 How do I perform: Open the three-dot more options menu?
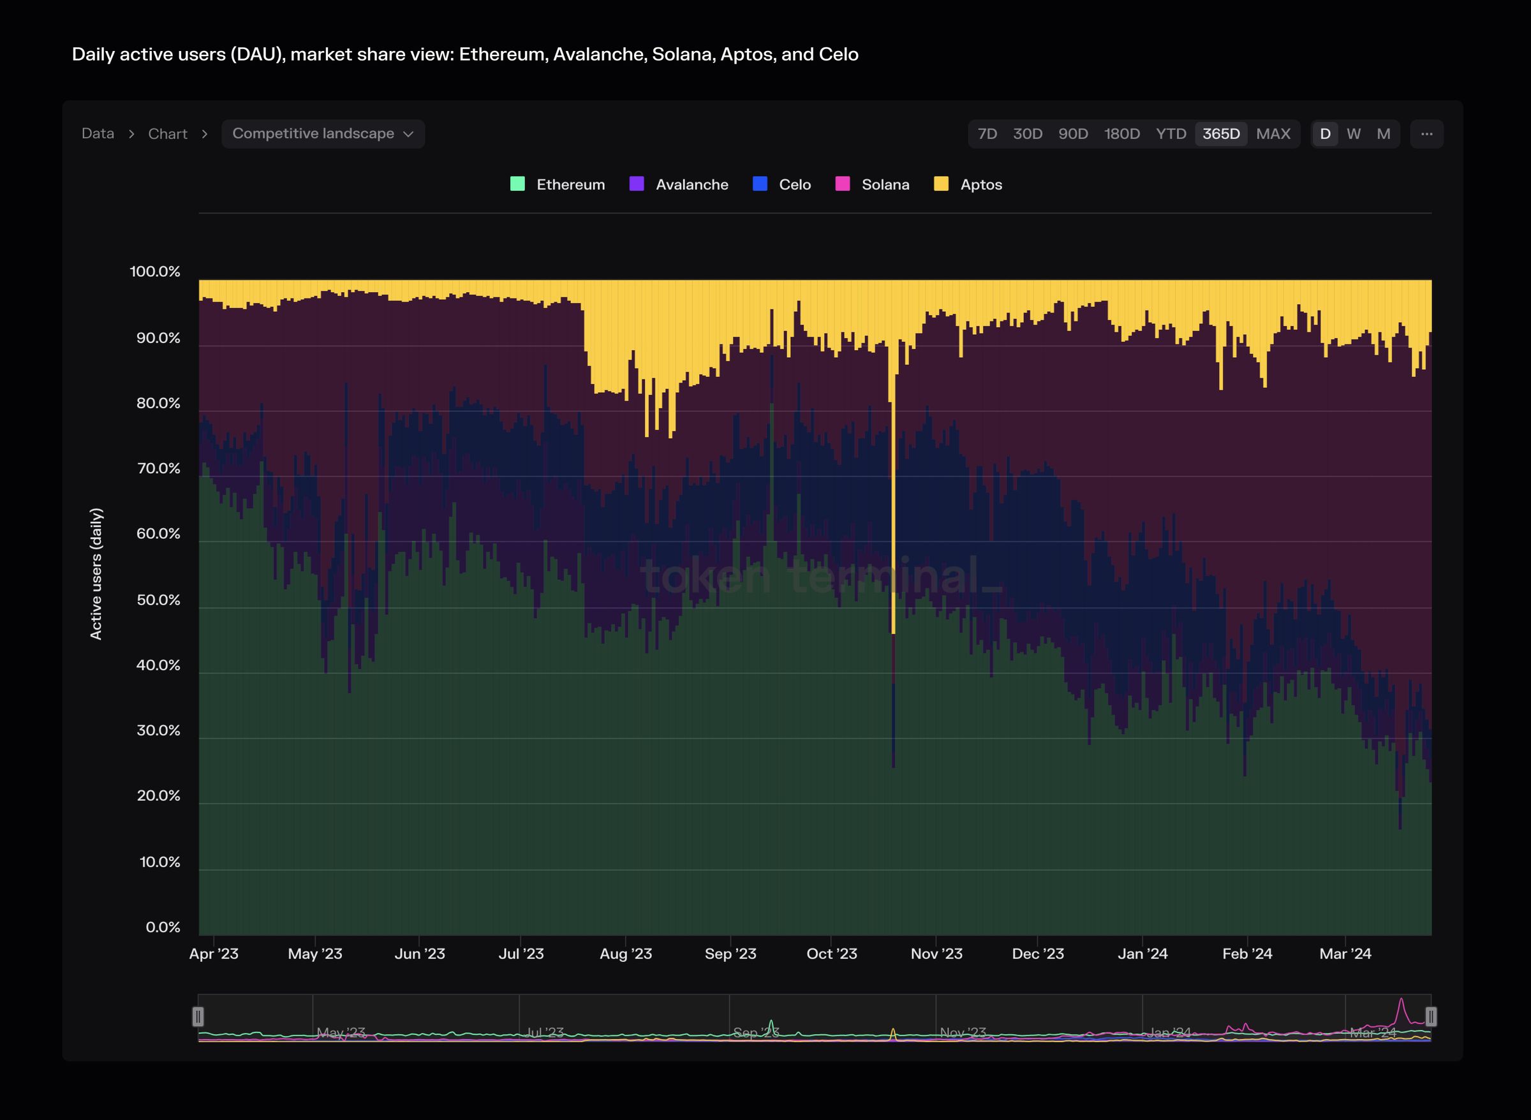1426,133
